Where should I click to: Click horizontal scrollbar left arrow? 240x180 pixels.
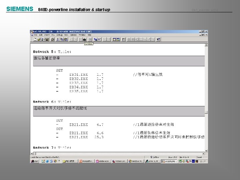click(32, 154)
